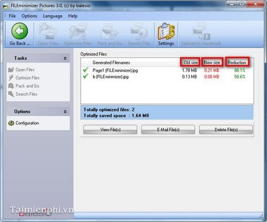Sort by the Reduction column header
The width and height of the screenshot is (267, 222).
(x=237, y=62)
